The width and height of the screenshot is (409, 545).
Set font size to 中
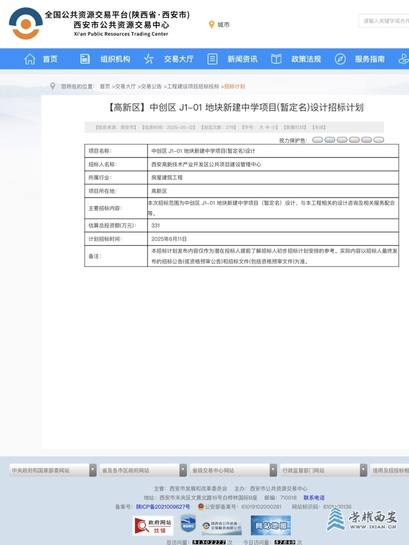267,127
